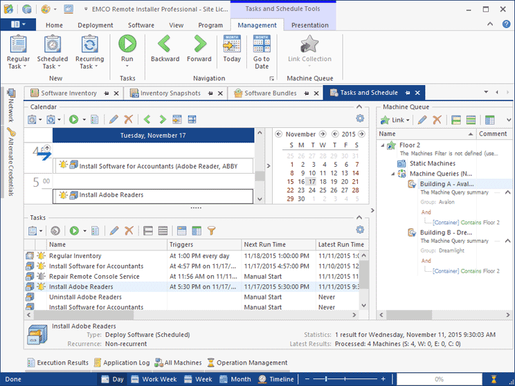Image resolution: width=515 pixels, height=386 pixels.
Task: Open the Tasks panel settings gear
Action: point(359,230)
